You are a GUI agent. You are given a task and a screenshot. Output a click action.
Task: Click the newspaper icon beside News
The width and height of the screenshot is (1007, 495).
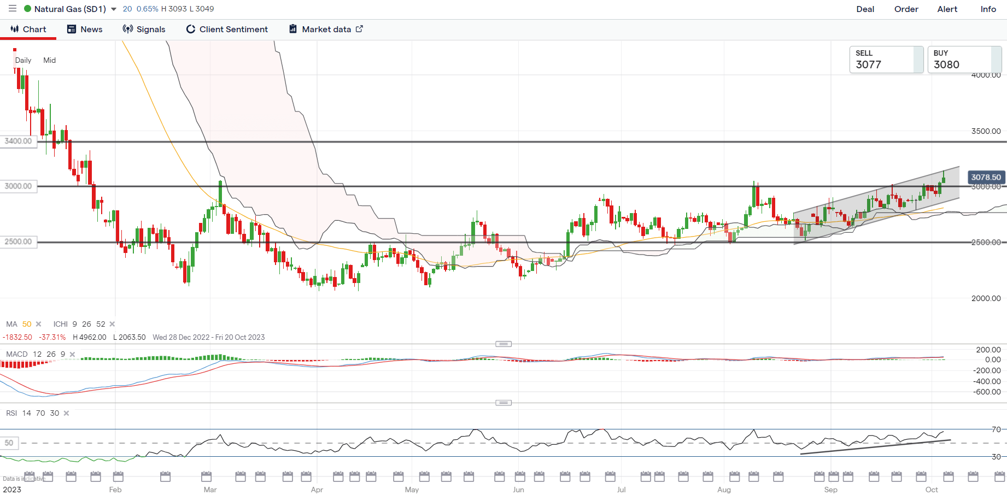pyautogui.click(x=72, y=29)
